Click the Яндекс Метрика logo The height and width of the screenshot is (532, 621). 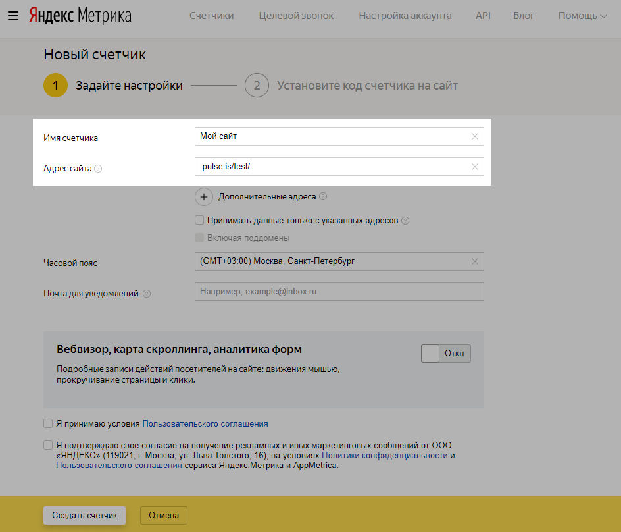(x=80, y=16)
